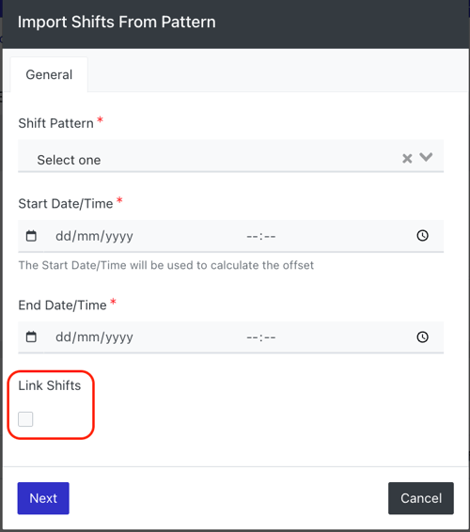Click the Link Shifts label text

[50, 385]
